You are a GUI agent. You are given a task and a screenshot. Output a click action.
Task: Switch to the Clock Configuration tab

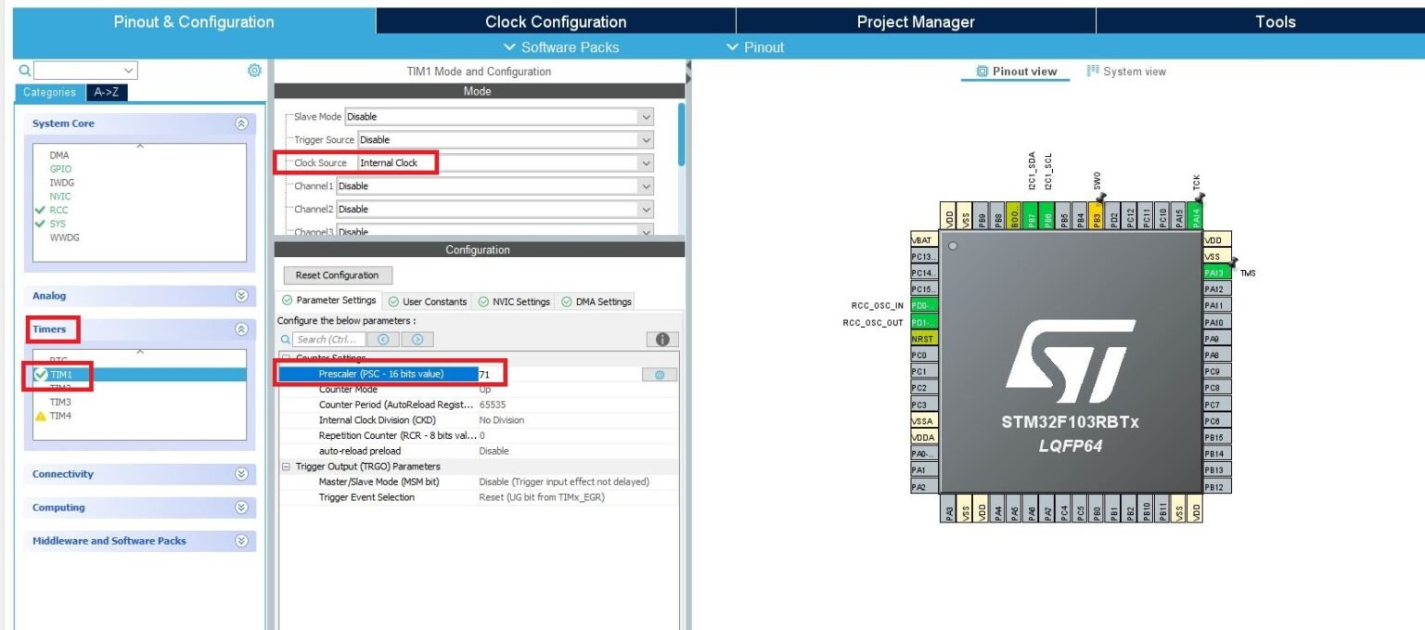pyautogui.click(x=555, y=20)
